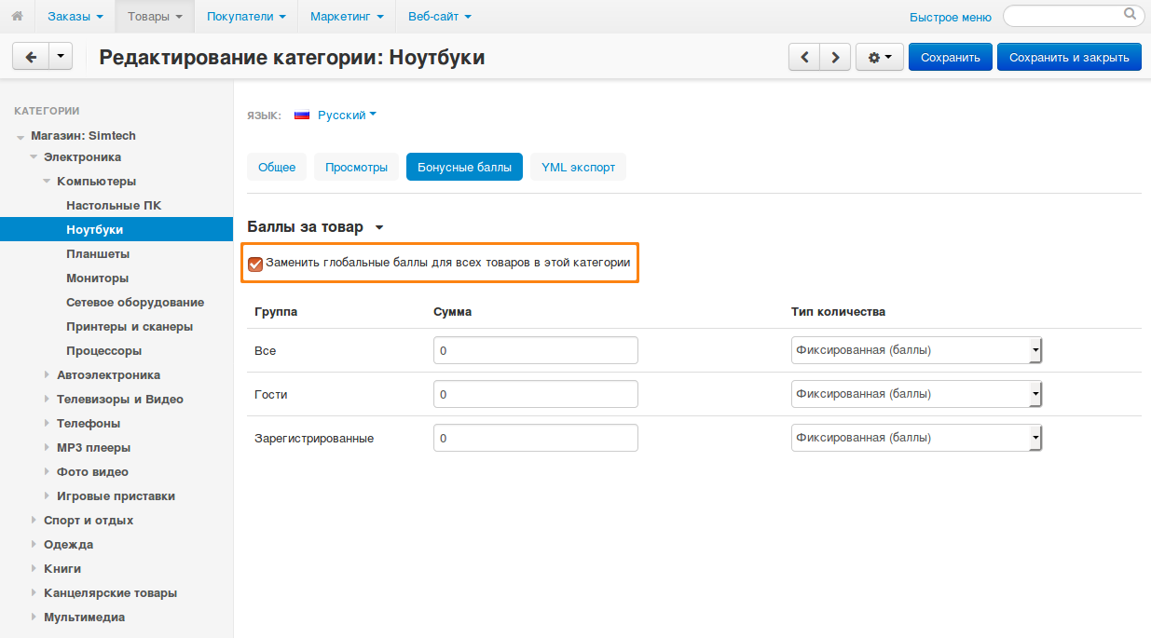Open quantity type dropdown for Гости group
Image resolution: width=1151 pixels, height=638 pixels.
click(x=915, y=394)
